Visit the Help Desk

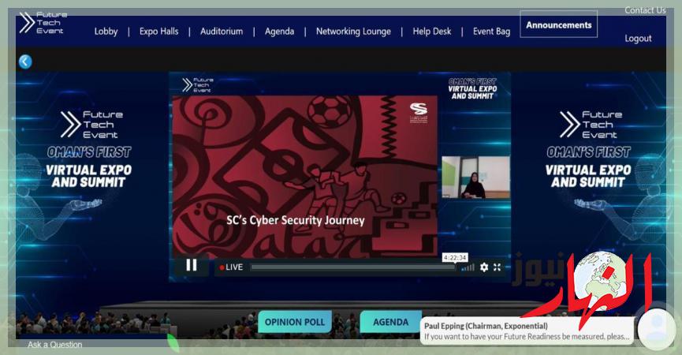432,32
